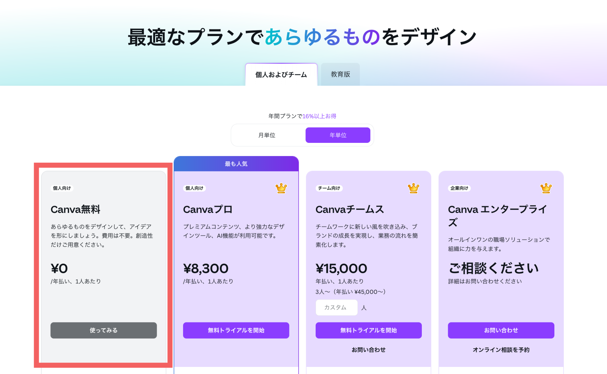Click the 企業向け badge
607x374 pixels.
click(459, 188)
